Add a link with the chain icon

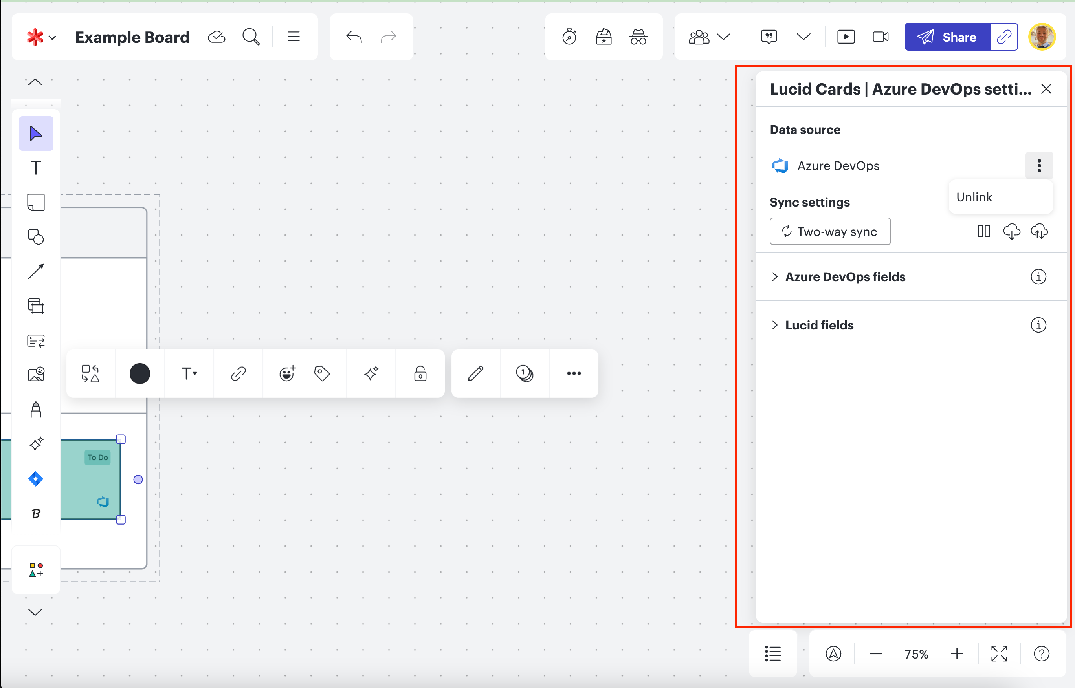[x=238, y=373]
